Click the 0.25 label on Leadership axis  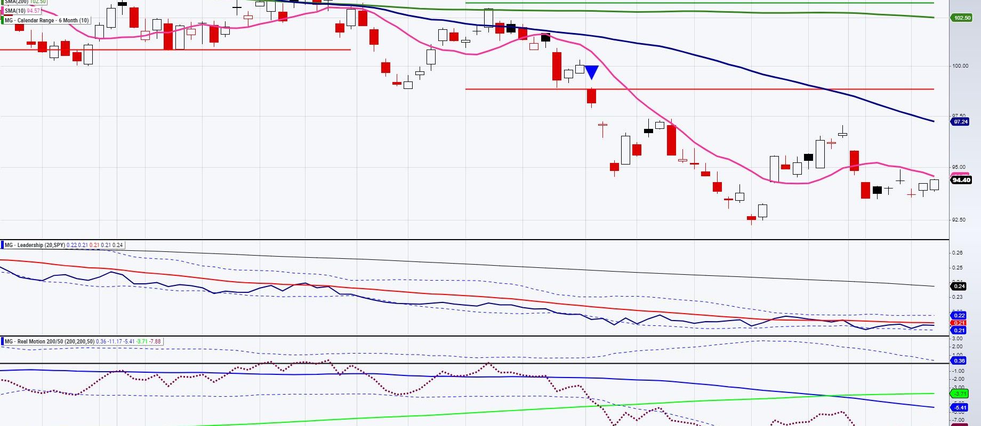[x=958, y=268]
